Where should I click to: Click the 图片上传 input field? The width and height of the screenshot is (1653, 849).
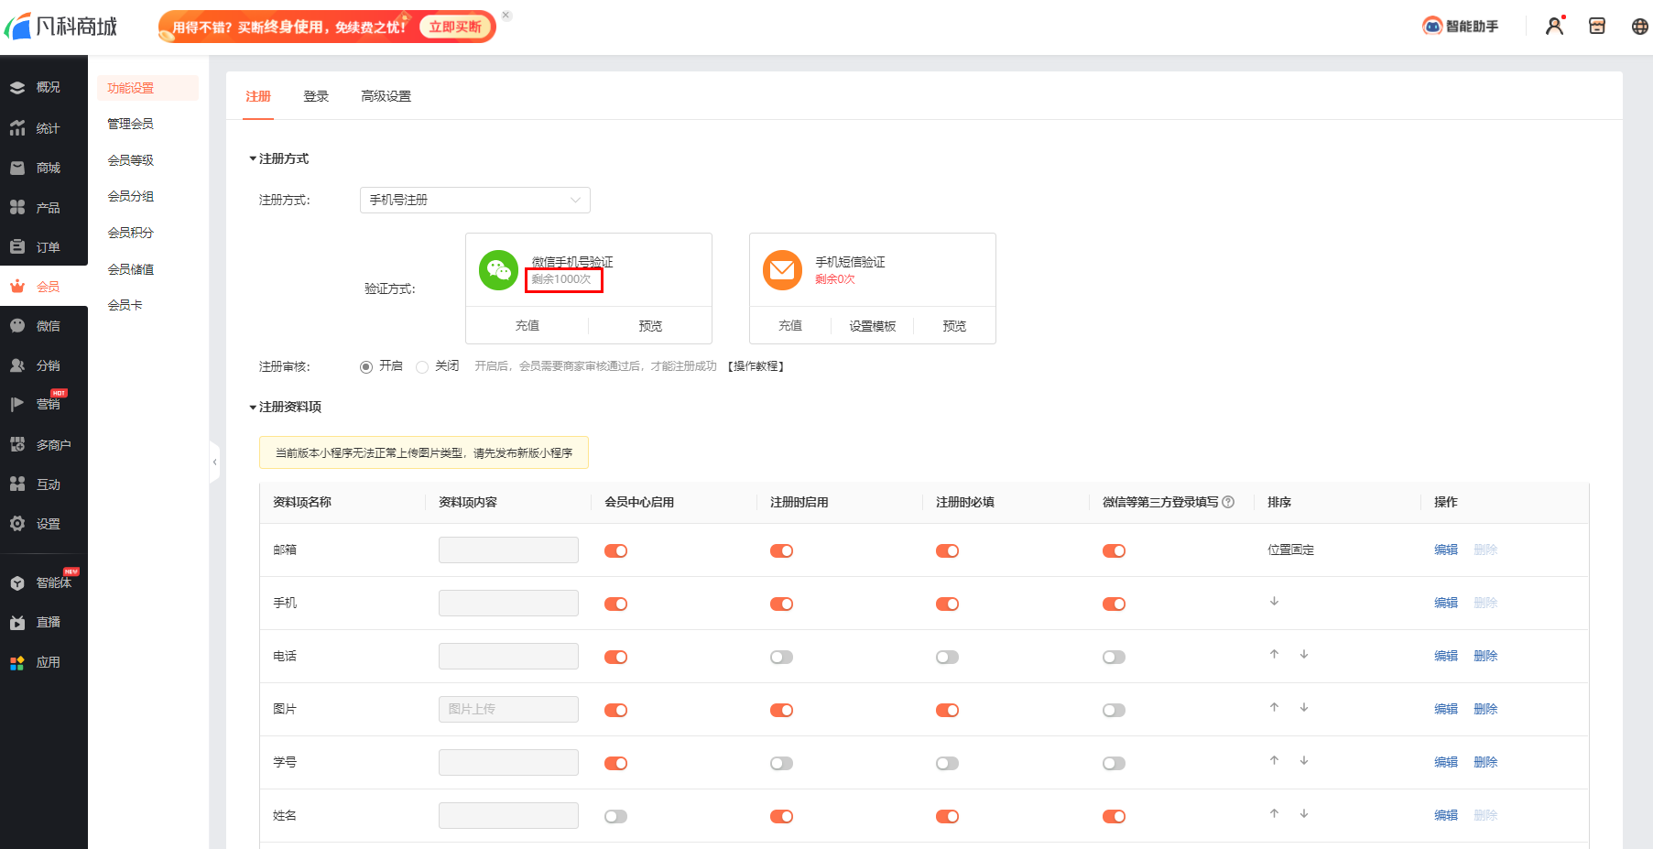point(508,709)
